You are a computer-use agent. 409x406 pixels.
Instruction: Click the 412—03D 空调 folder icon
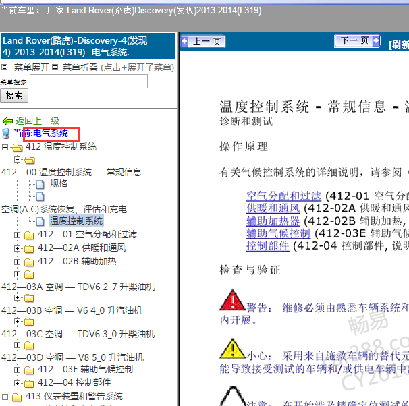coord(29,345)
